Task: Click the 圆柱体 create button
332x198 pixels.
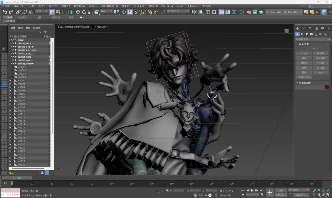Action: (x=304, y=63)
